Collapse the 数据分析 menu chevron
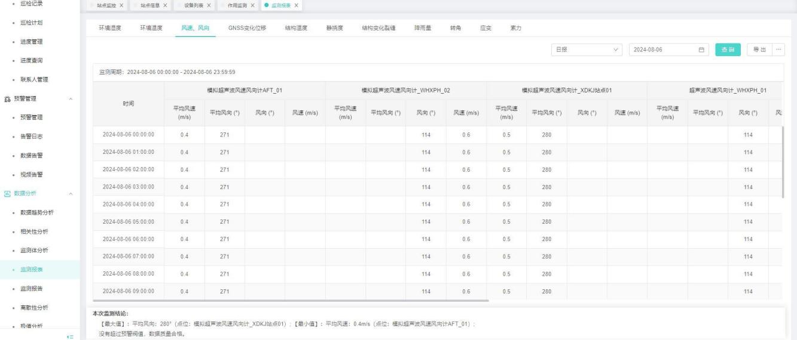Screen dimensions: 797x340 71,194
